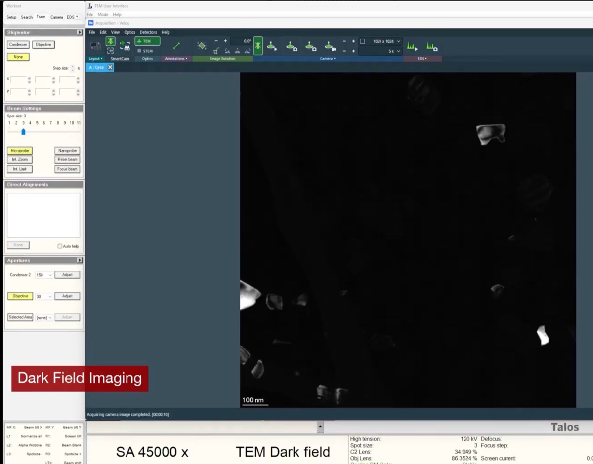The width and height of the screenshot is (593, 464).
Task: Open the 1024 x 1024 image size dropdown
Action: (398, 41)
